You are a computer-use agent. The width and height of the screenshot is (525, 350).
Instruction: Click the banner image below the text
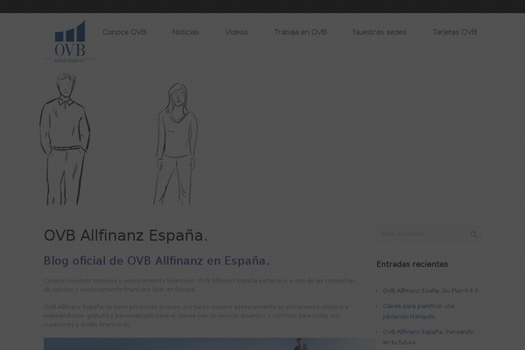(x=209, y=344)
